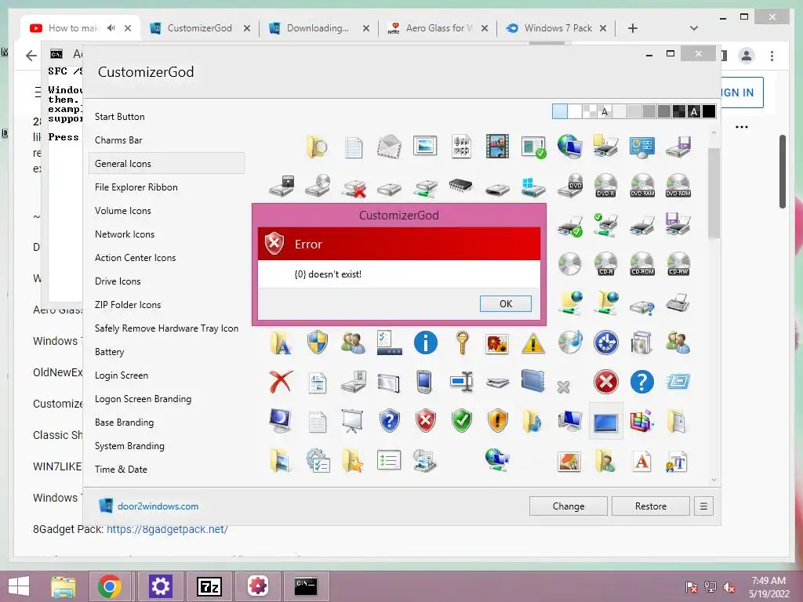Select the mail envelope icon

pyautogui.click(x=389, y=147)
